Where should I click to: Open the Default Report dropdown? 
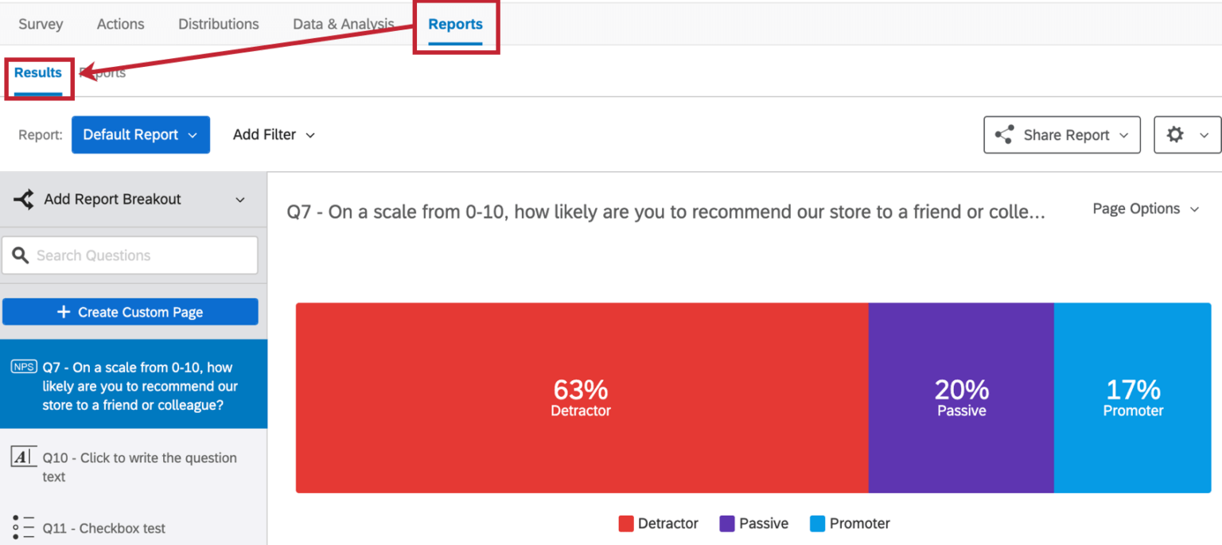pyautogui.click(x=140, y=134)
